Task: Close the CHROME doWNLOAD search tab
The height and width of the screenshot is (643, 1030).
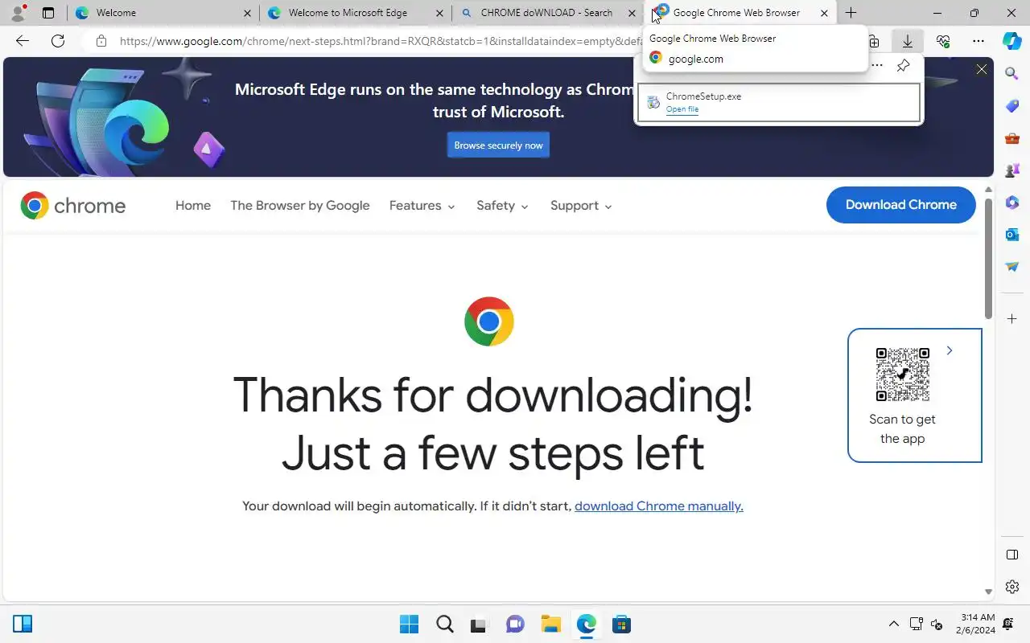Action: pos(632,13)
